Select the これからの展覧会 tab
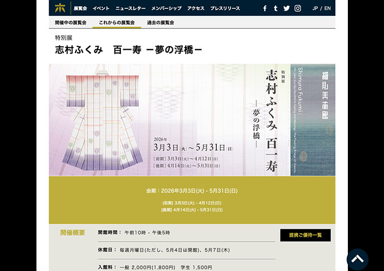Screen dimensions: 384x271 [x=117, y=23]
